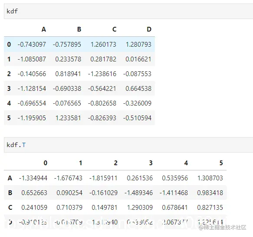Click value 0.535956 in row A
The height and width of the screenshot is (237, 253).
click(175, 178)
